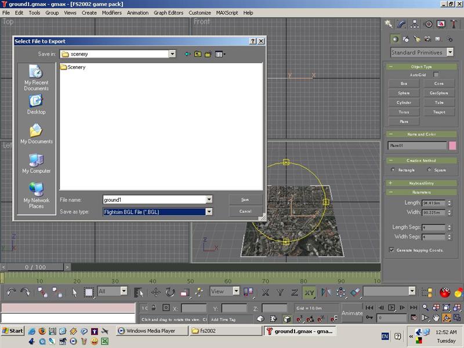Click the pink object color swatch

tap(452, 146)
